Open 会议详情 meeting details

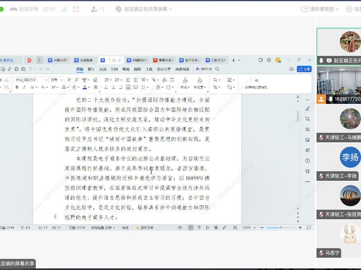[x=28, y=9]
